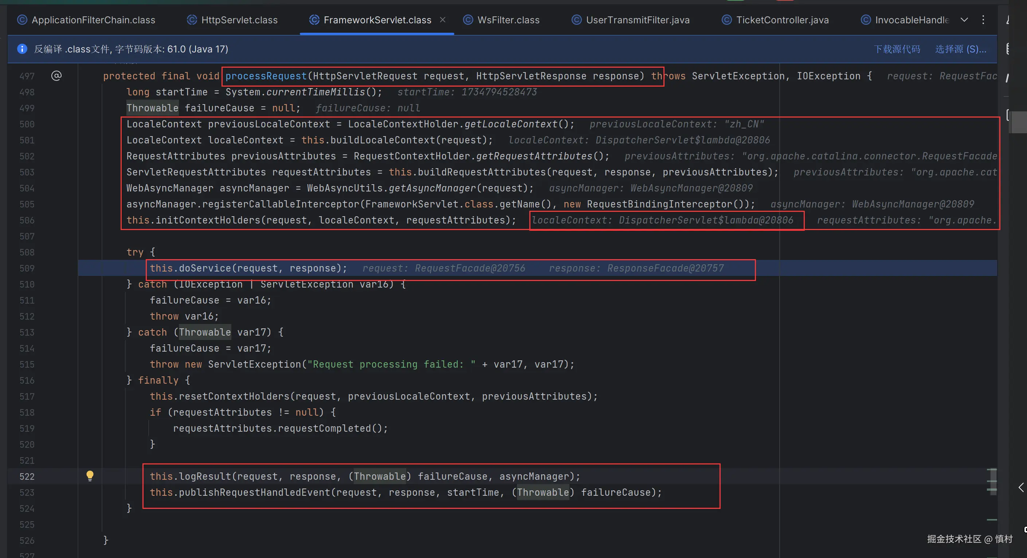Expand hidden editor tabs dropdown chevron
The width and height of the screenshot is (1027, 558).
[964, 20]
